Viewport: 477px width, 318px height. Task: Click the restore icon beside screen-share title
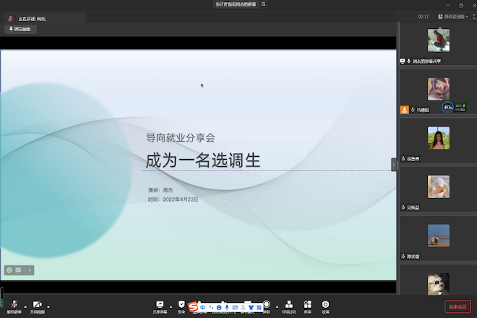263,4
